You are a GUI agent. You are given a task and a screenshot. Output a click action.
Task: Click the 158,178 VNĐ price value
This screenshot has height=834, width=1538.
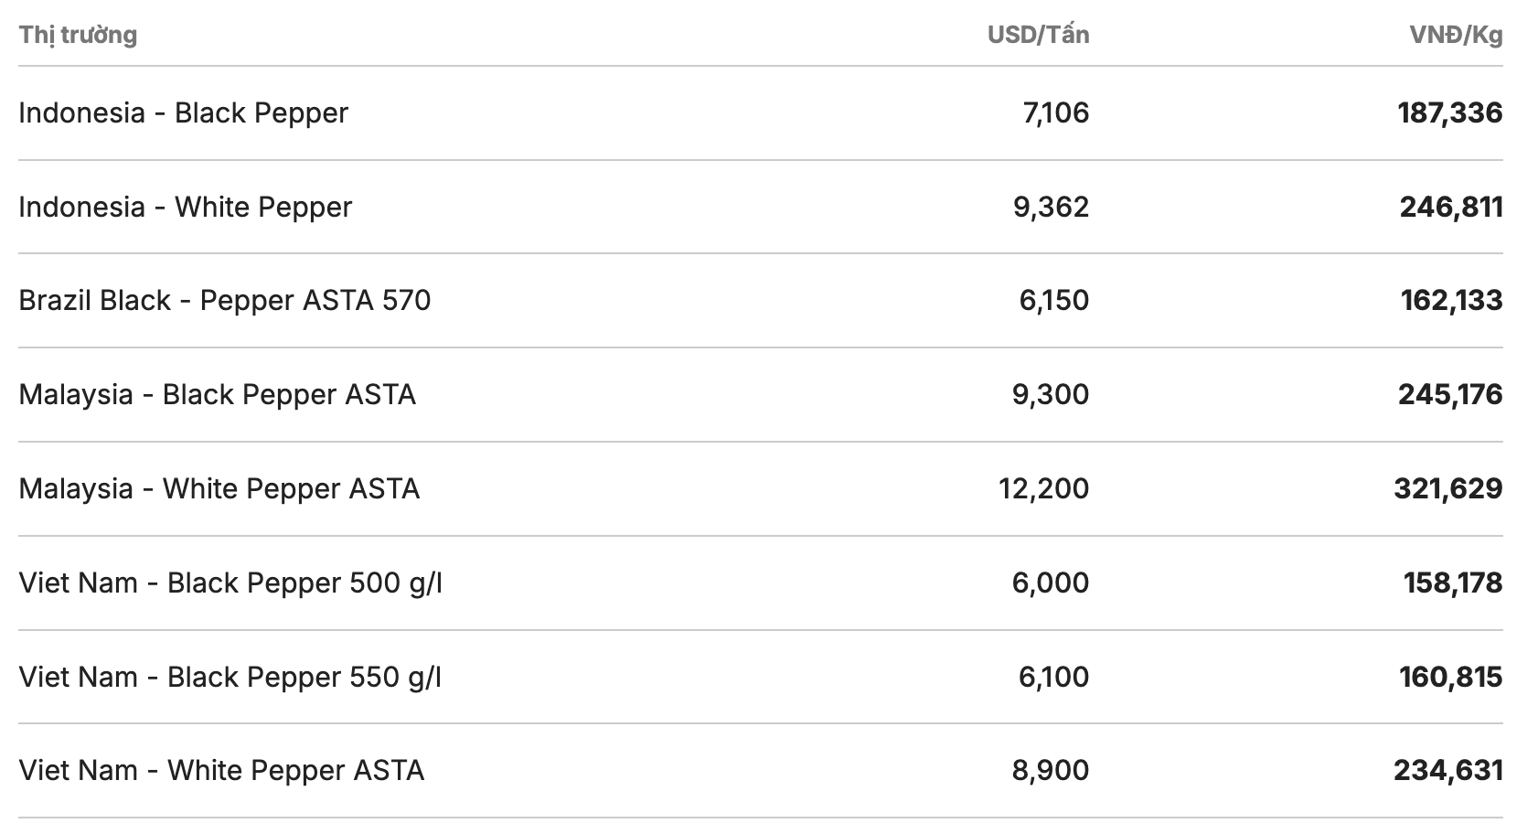pyautogui.click(x=1453, y=583)
